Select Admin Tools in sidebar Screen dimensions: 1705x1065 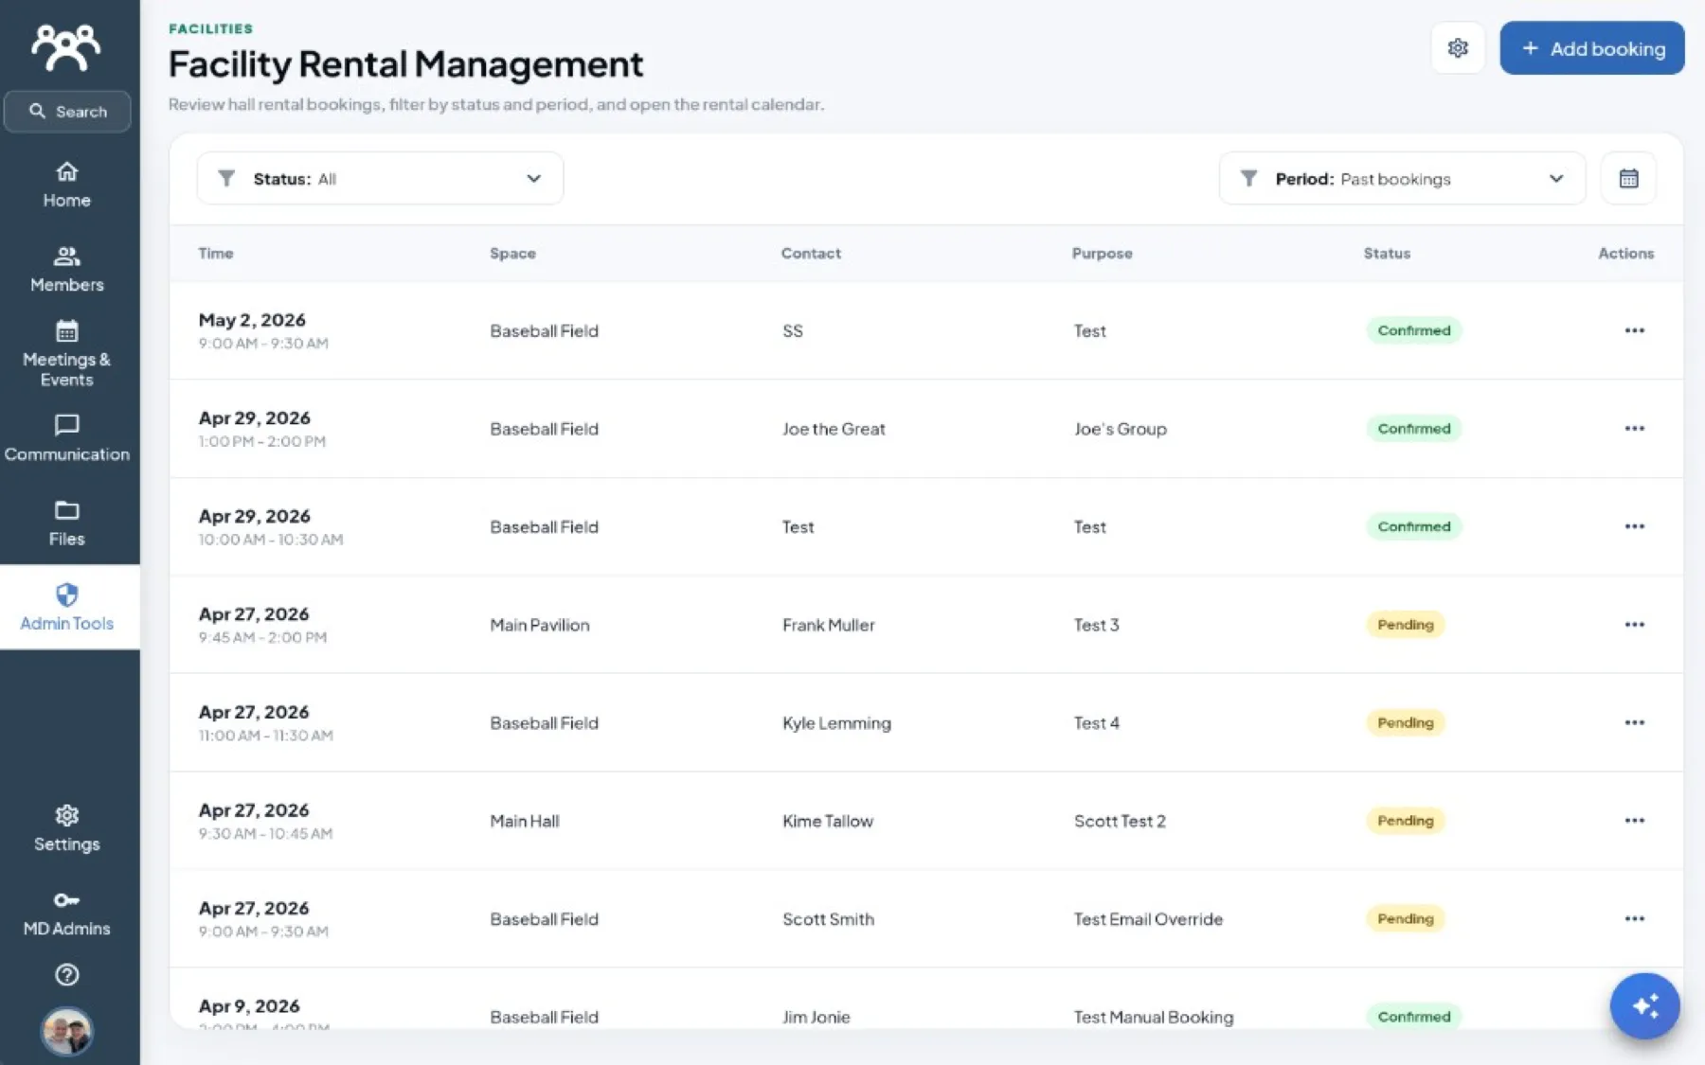(x=66, y=608)
